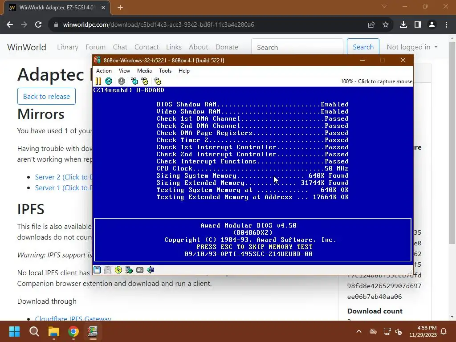Open 86Box Help menu
This screenshot has width=456, height=342.
tap(184, 71)
